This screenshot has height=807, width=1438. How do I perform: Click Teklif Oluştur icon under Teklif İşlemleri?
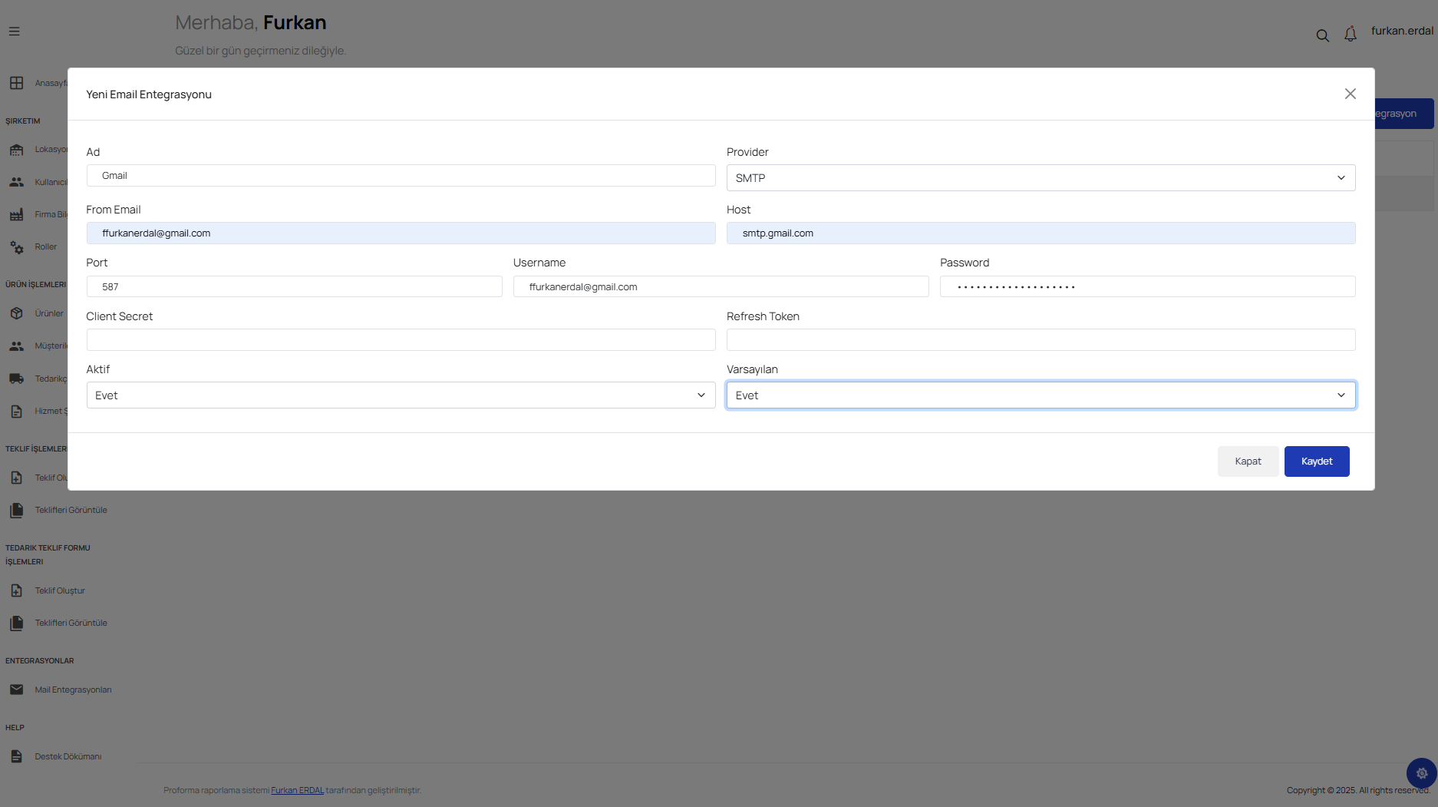[x=16, y=478]
